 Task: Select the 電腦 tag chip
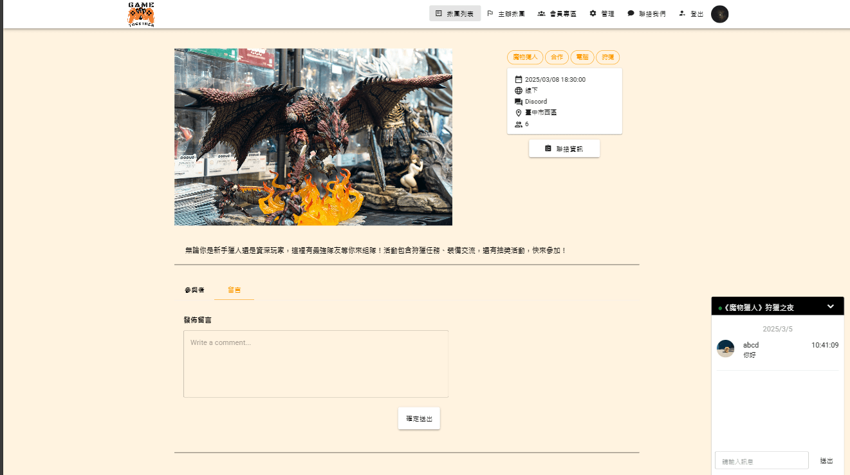582,57
